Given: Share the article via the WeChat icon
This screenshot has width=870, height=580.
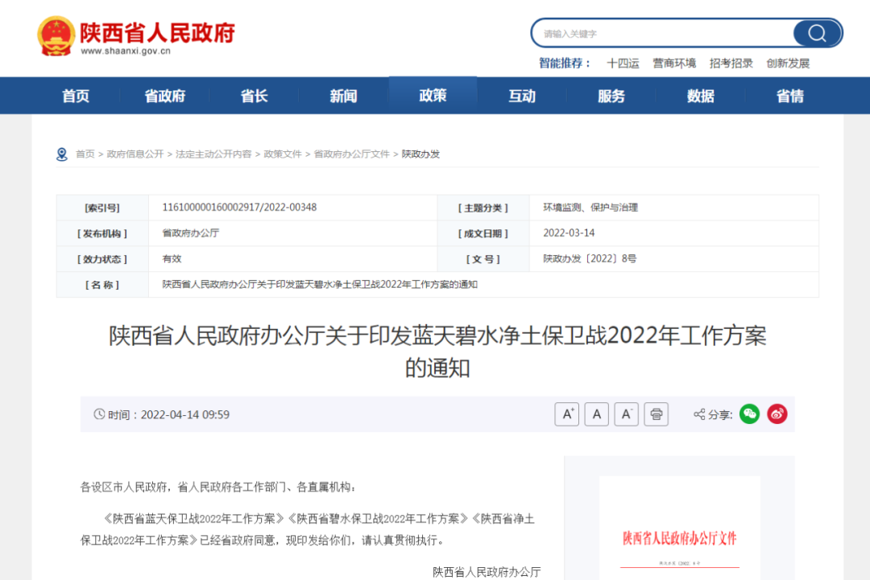Looking at the screenshot, I should (x=749, y=413).
